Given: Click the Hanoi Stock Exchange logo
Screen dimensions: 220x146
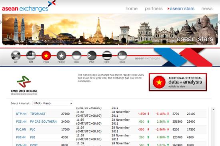Looking at the screenshot, I should point(24,85).
